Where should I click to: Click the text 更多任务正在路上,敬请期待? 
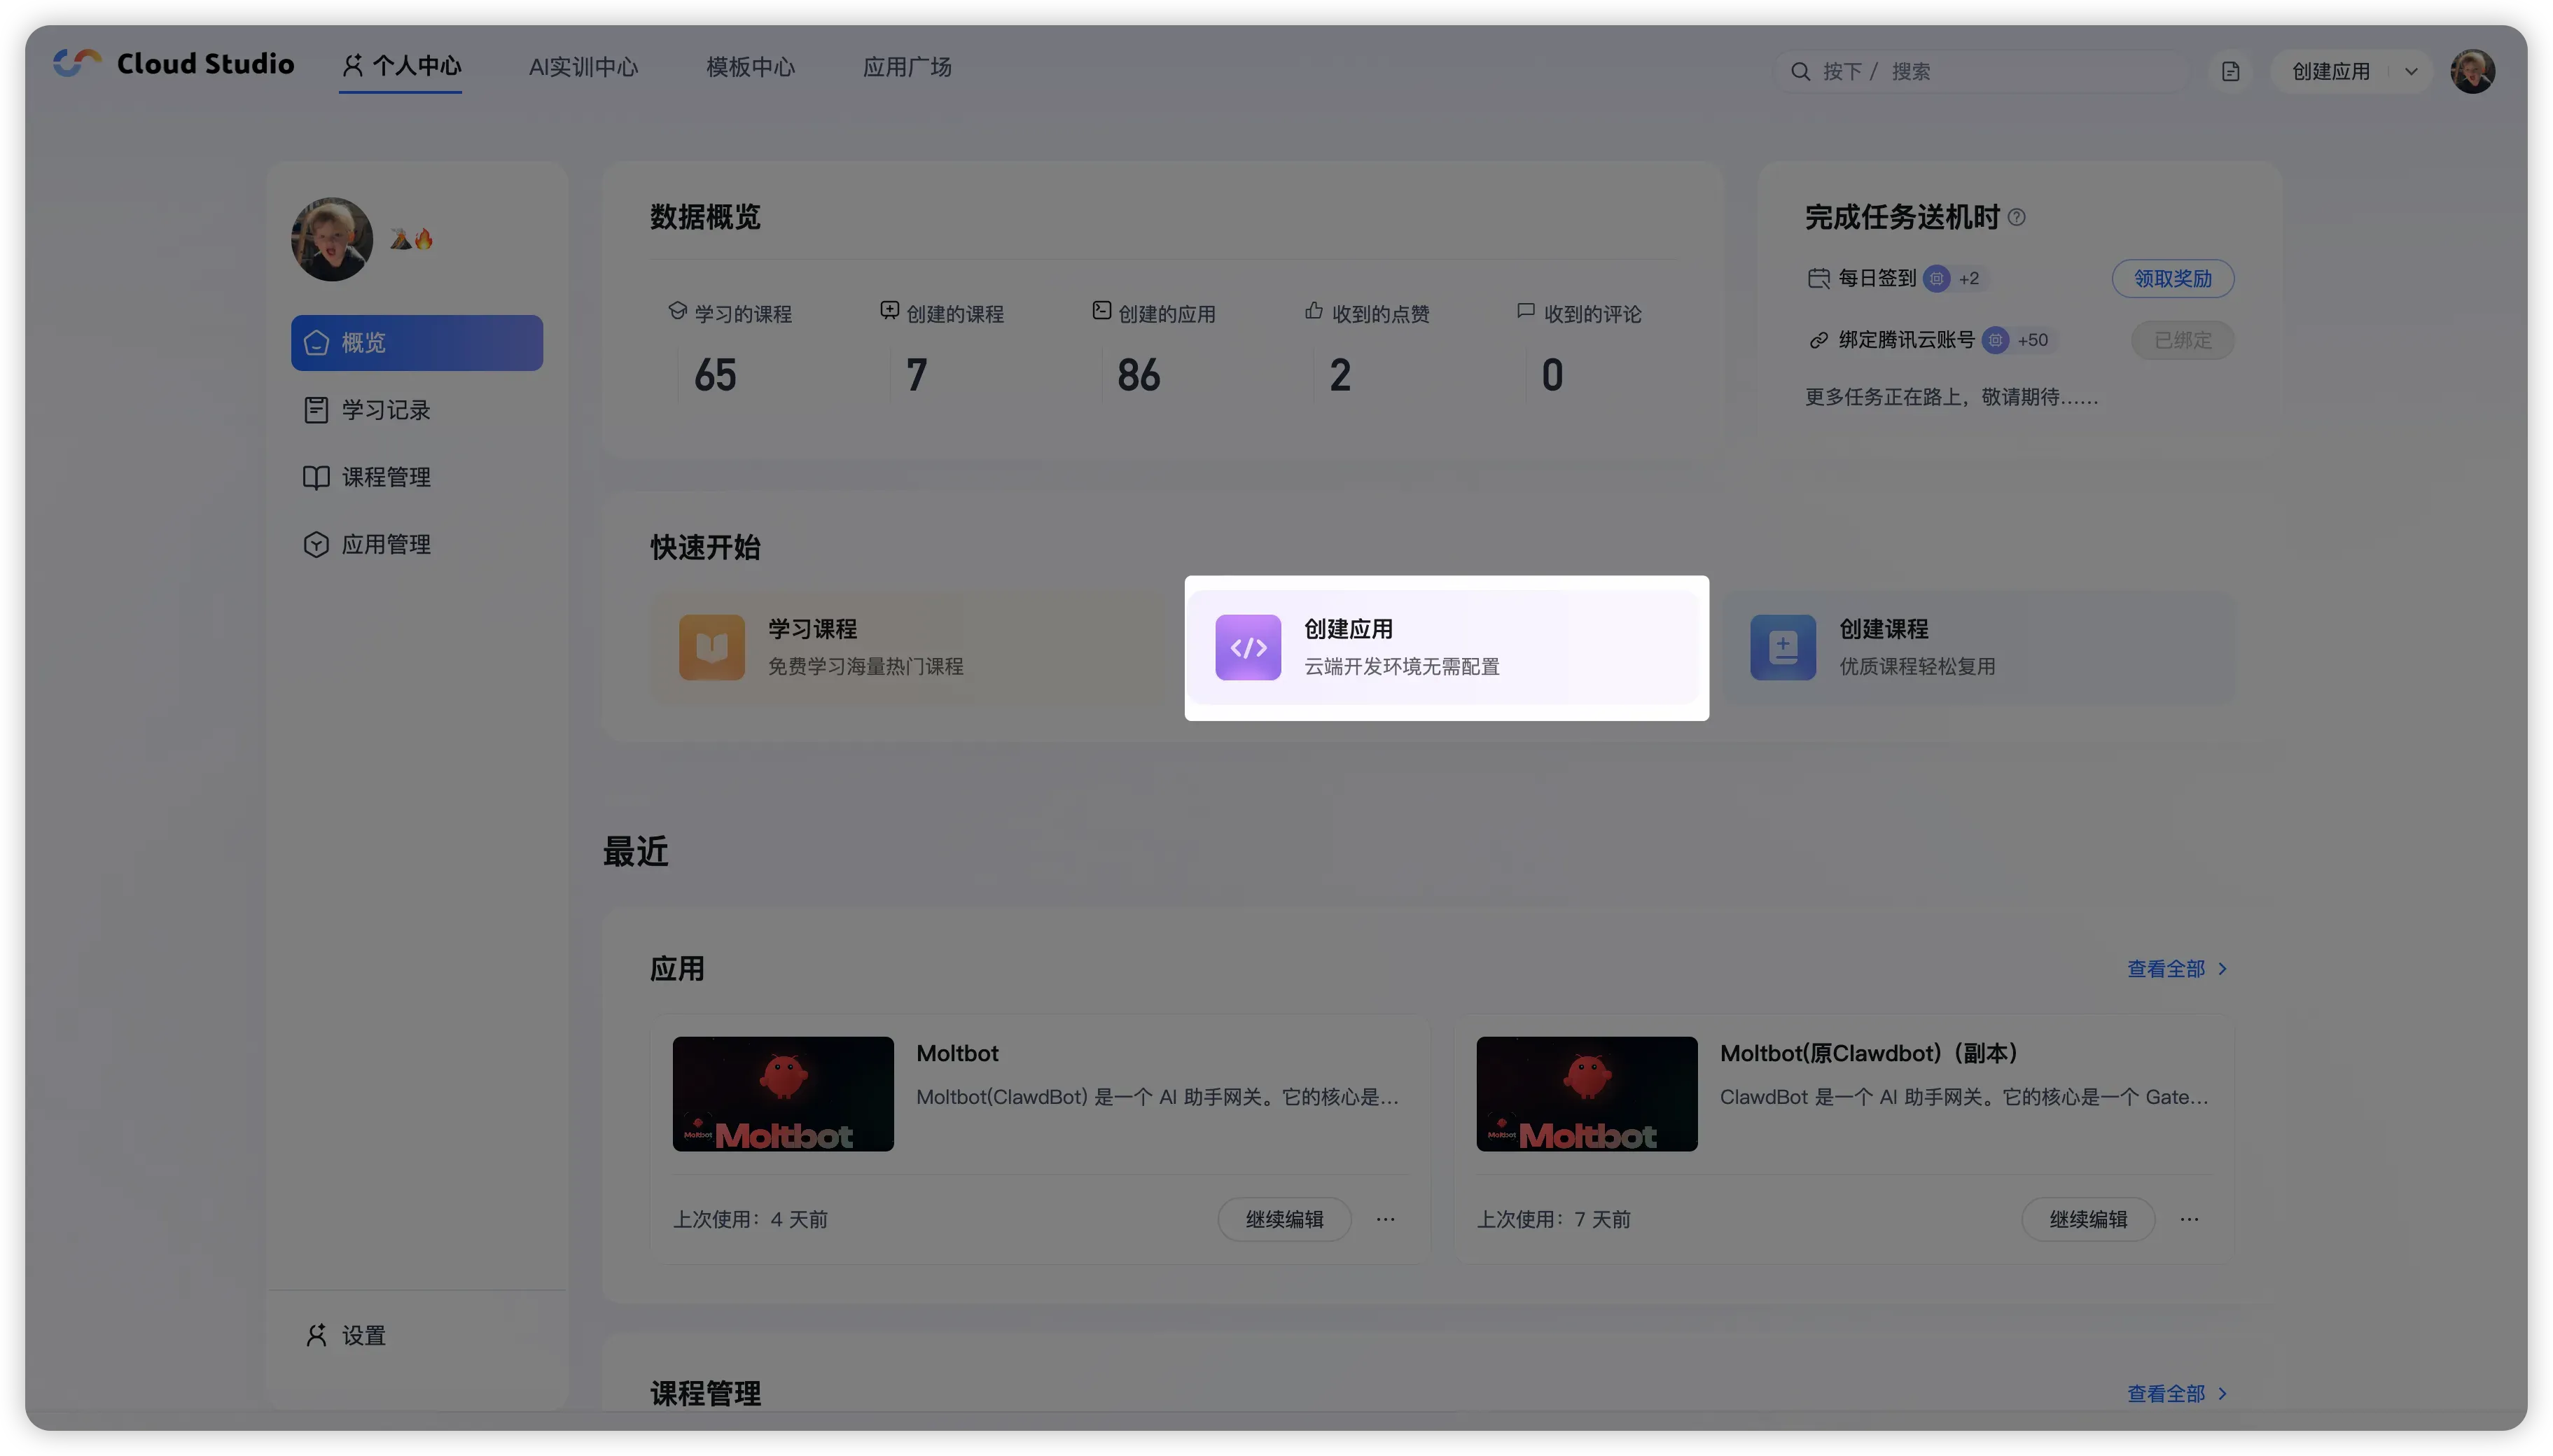click(1951, 397)
